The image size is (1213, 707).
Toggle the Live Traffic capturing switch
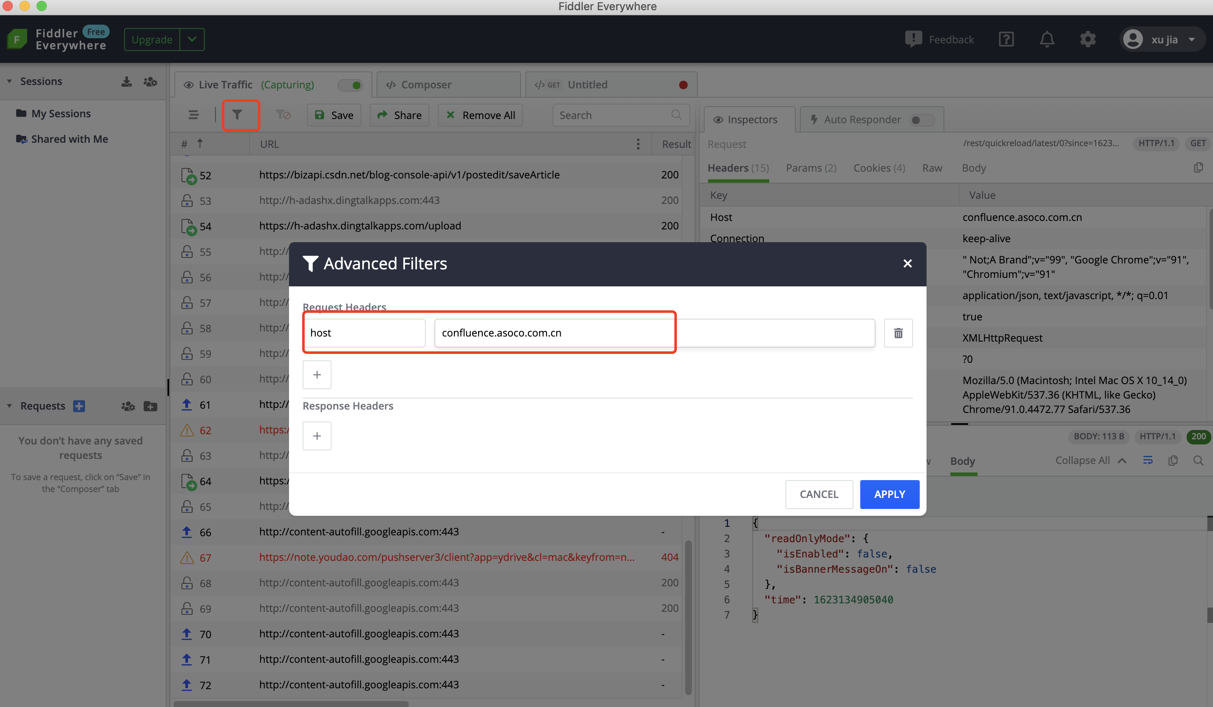click(x=350, y=85)
